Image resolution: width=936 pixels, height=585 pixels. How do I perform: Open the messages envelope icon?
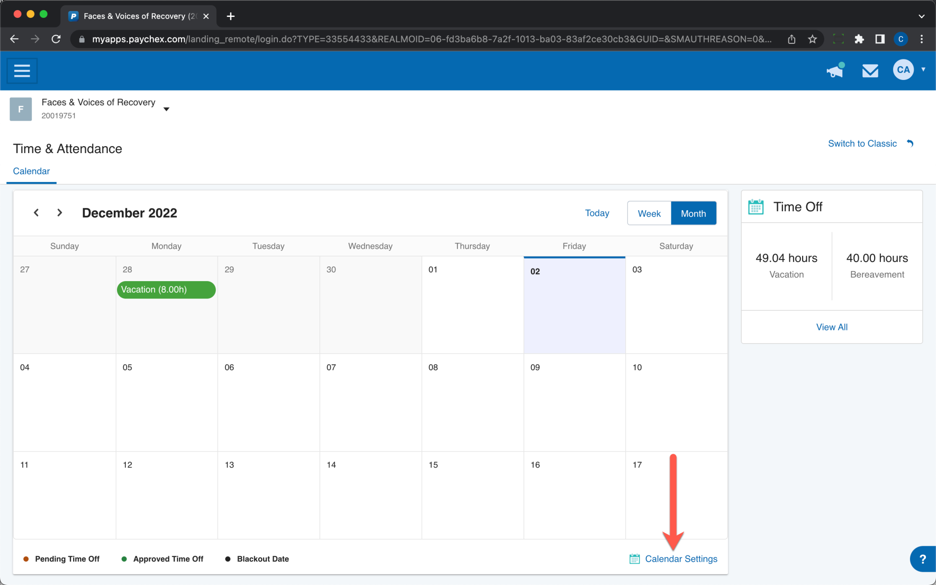[870, 71]
